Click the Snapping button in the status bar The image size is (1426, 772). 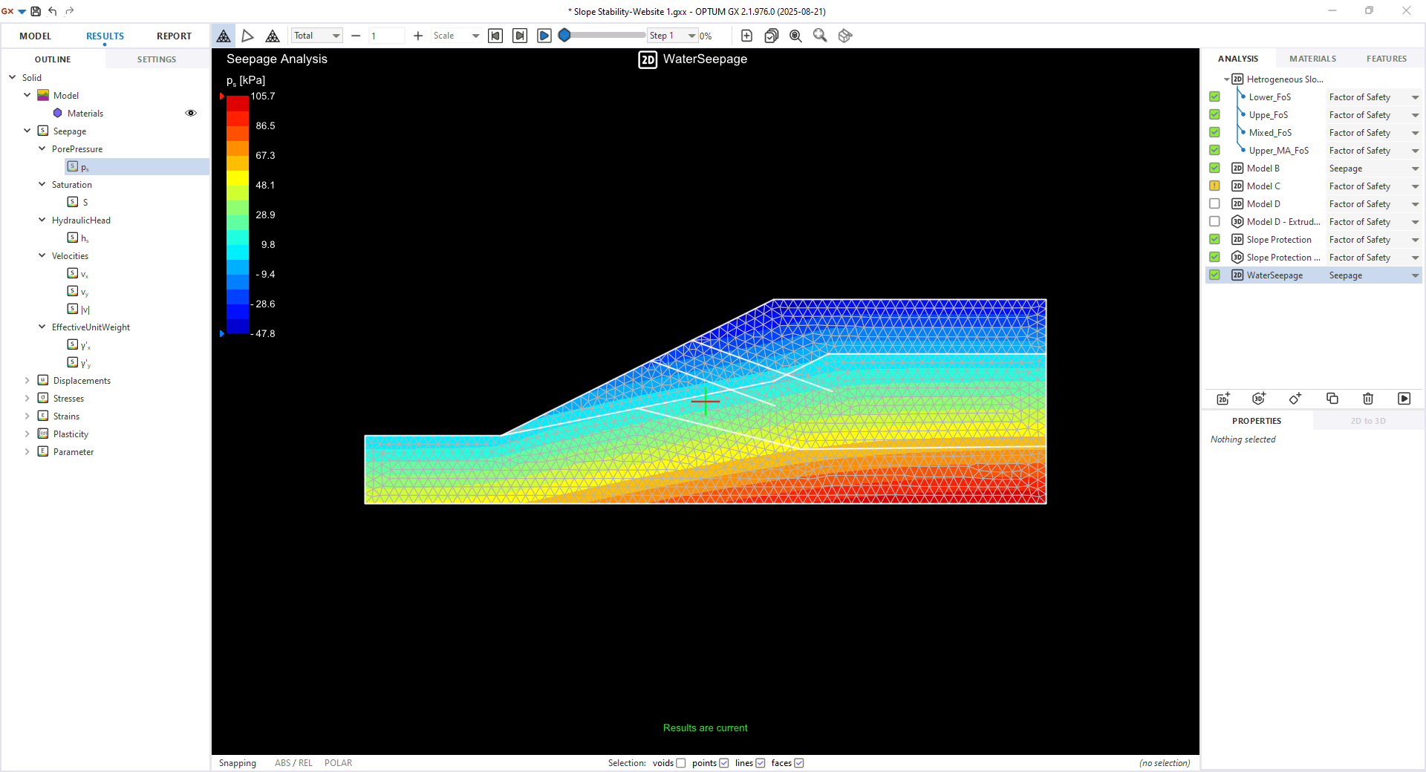pos(237,763)
